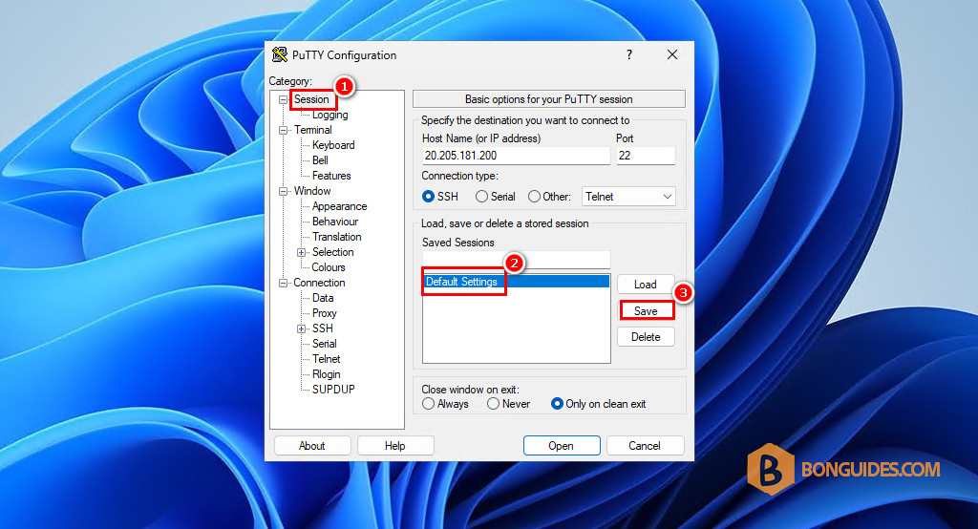Select Terminal category in tree
978x529 pixels.
point(312,130)
